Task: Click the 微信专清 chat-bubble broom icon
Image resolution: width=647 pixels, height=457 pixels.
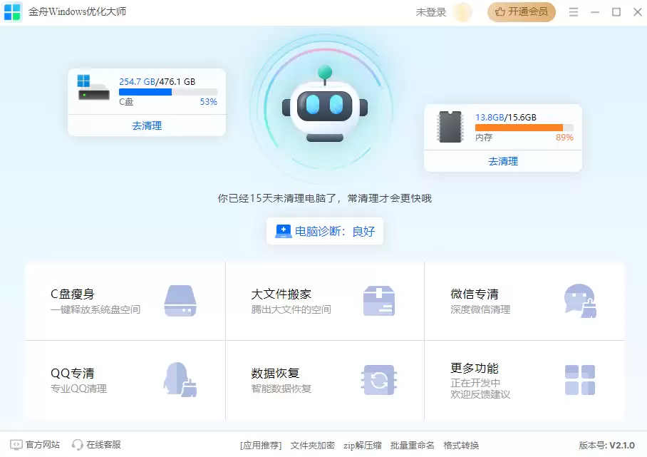Action: (580, 301)
